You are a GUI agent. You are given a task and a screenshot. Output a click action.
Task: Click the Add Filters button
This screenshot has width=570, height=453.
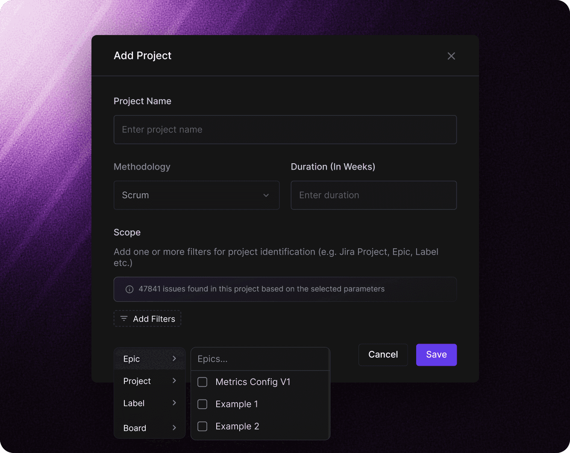[x=147, y=319]
